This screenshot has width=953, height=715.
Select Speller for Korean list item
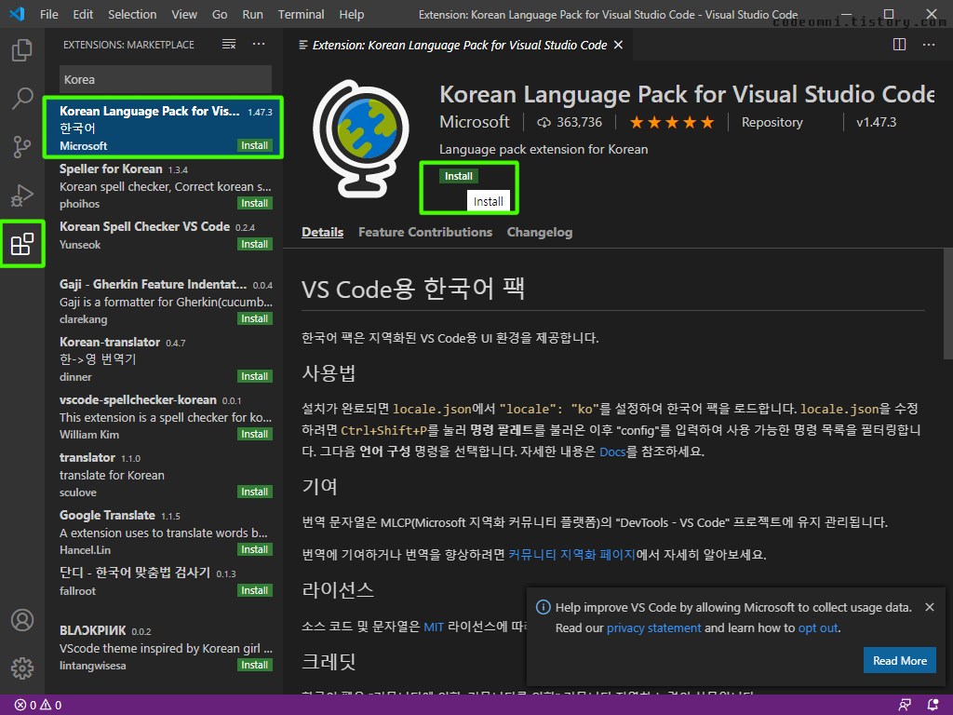point(163,186)
